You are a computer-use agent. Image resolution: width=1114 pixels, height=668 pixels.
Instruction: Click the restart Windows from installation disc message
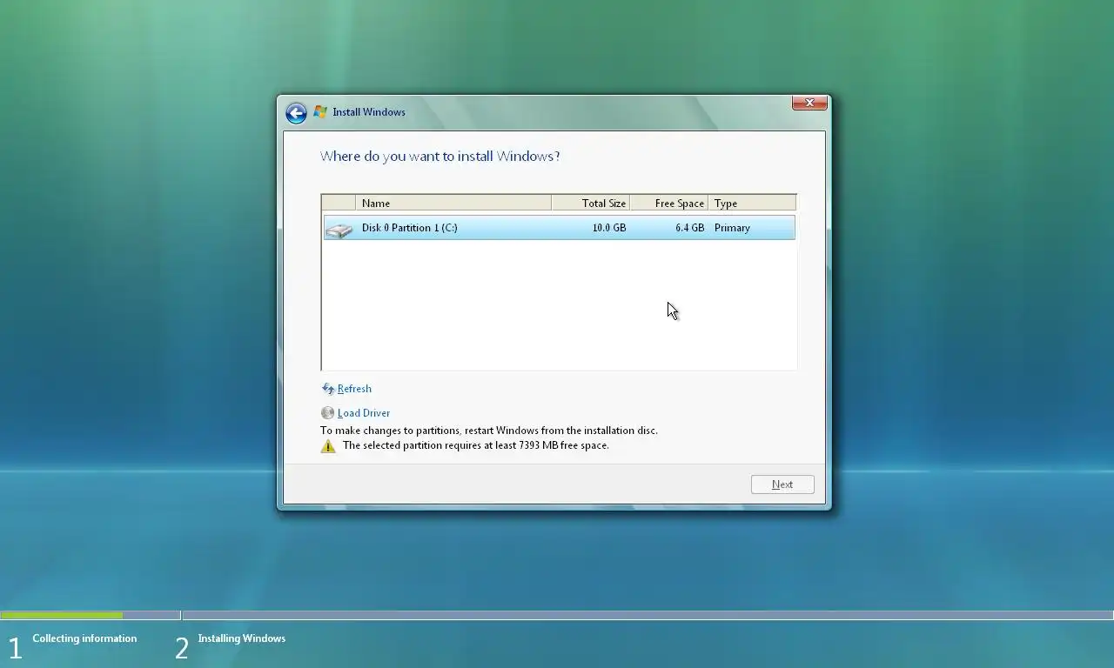[x=489, y=431]
